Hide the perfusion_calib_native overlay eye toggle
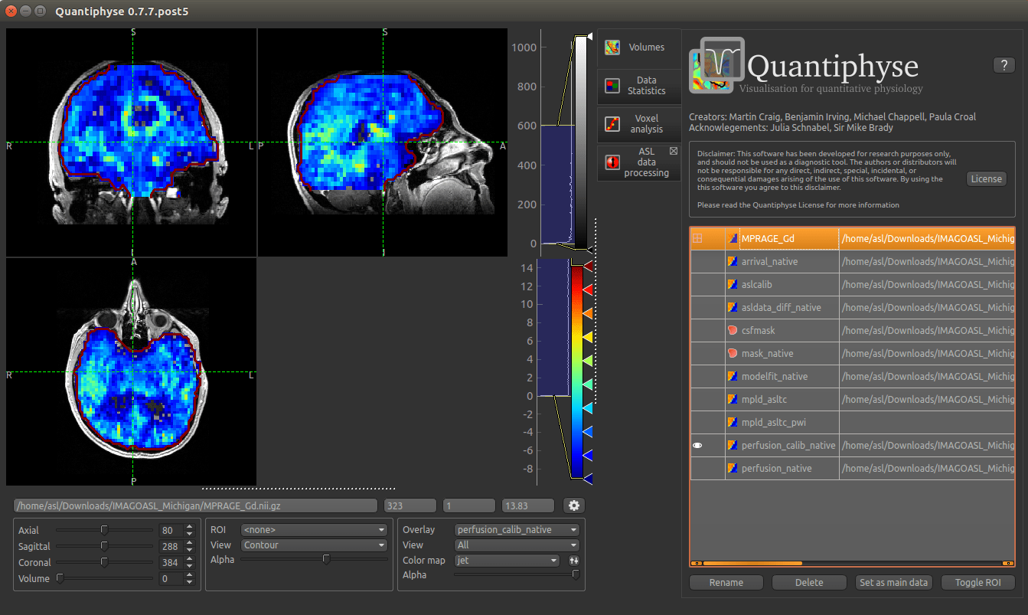Image resolution: width=1028 pixels, height=615 pixels. pyautogui.click(x=697, y=445)
